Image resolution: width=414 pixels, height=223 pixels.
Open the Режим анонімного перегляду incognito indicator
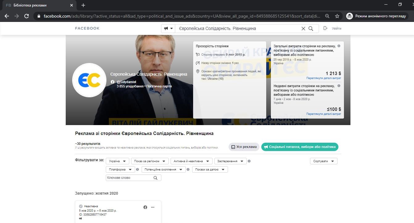(376, 16)
